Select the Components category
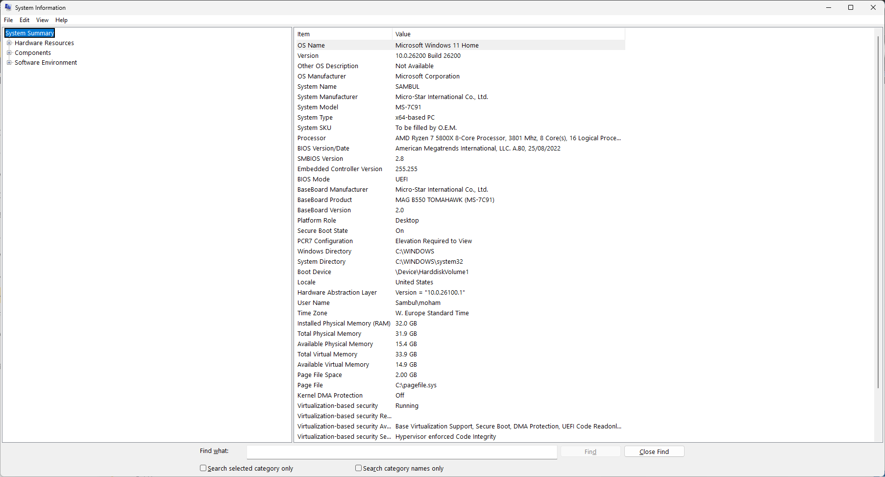Screen dimensions: 885x477 [33, 53]
